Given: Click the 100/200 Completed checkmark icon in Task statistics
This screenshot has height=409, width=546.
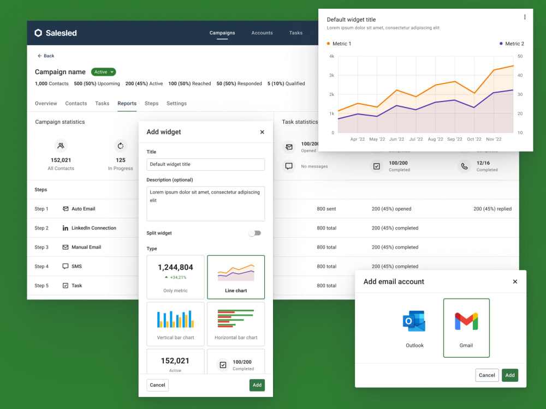Looking at the screenshot, I should (x=376, y=166).
